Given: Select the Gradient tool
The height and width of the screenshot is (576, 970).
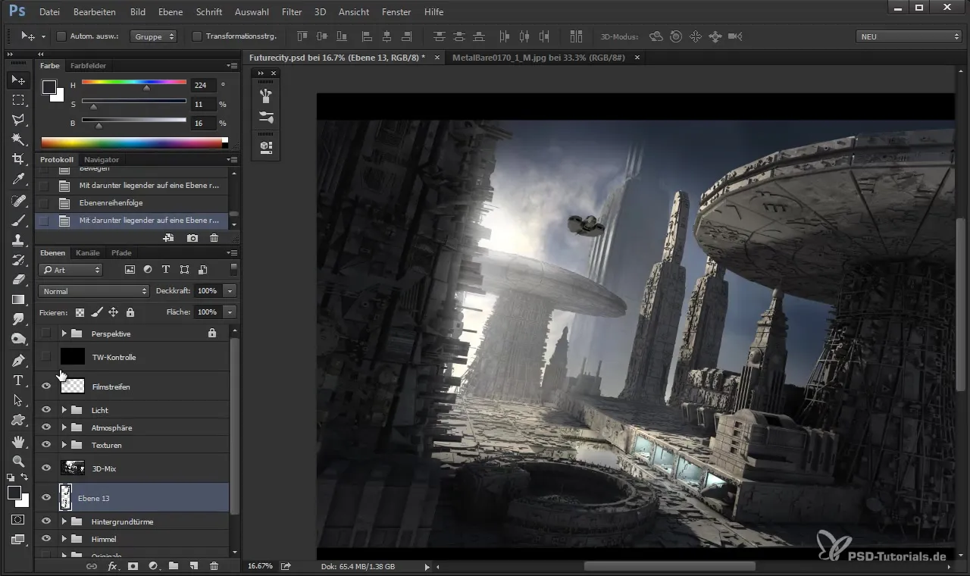Looking at the screenshot, I should coord(18,299).
